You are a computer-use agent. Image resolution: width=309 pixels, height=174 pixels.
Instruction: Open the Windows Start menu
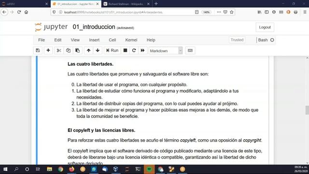tap(5, 169)
